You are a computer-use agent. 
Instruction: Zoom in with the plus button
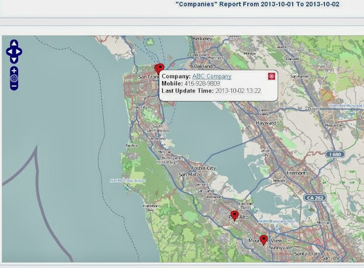[x=14, y=70]
